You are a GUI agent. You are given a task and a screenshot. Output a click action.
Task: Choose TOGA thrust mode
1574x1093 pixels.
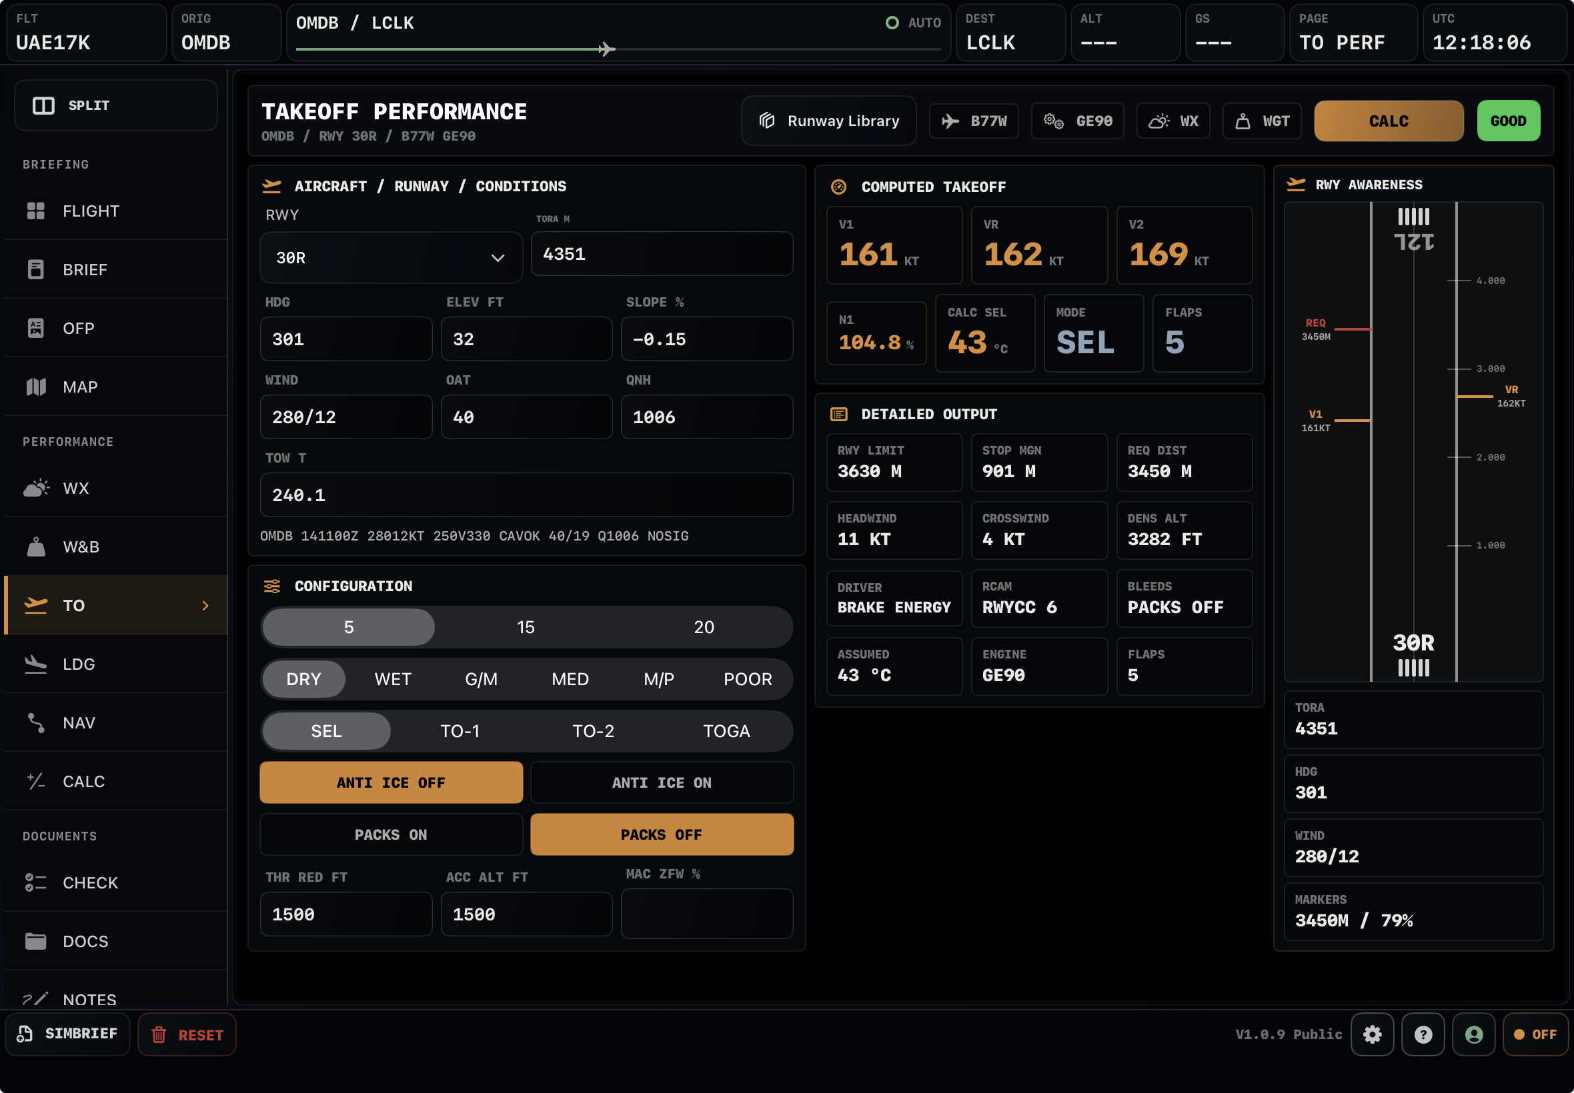coord(726,731)
